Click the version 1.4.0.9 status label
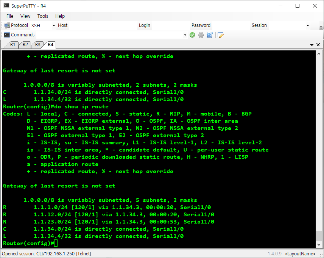324x258 pixels. (275, 254)
